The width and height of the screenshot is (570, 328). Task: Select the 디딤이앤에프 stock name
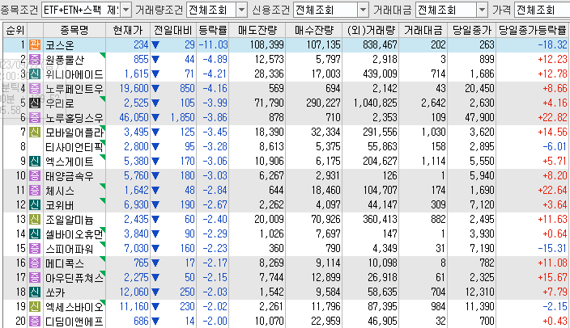click(x=74, y=322)
